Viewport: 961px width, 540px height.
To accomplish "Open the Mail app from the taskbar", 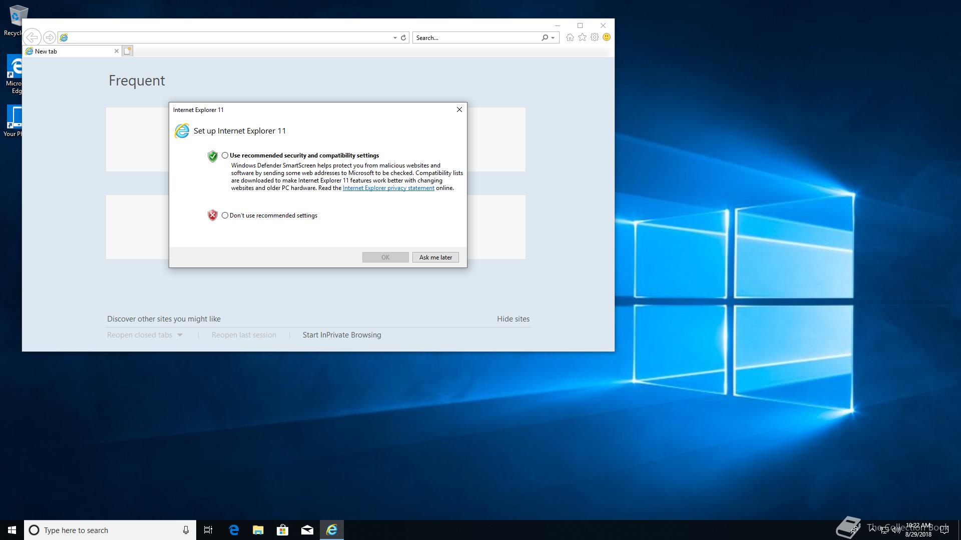I will [x=307, y=530].
